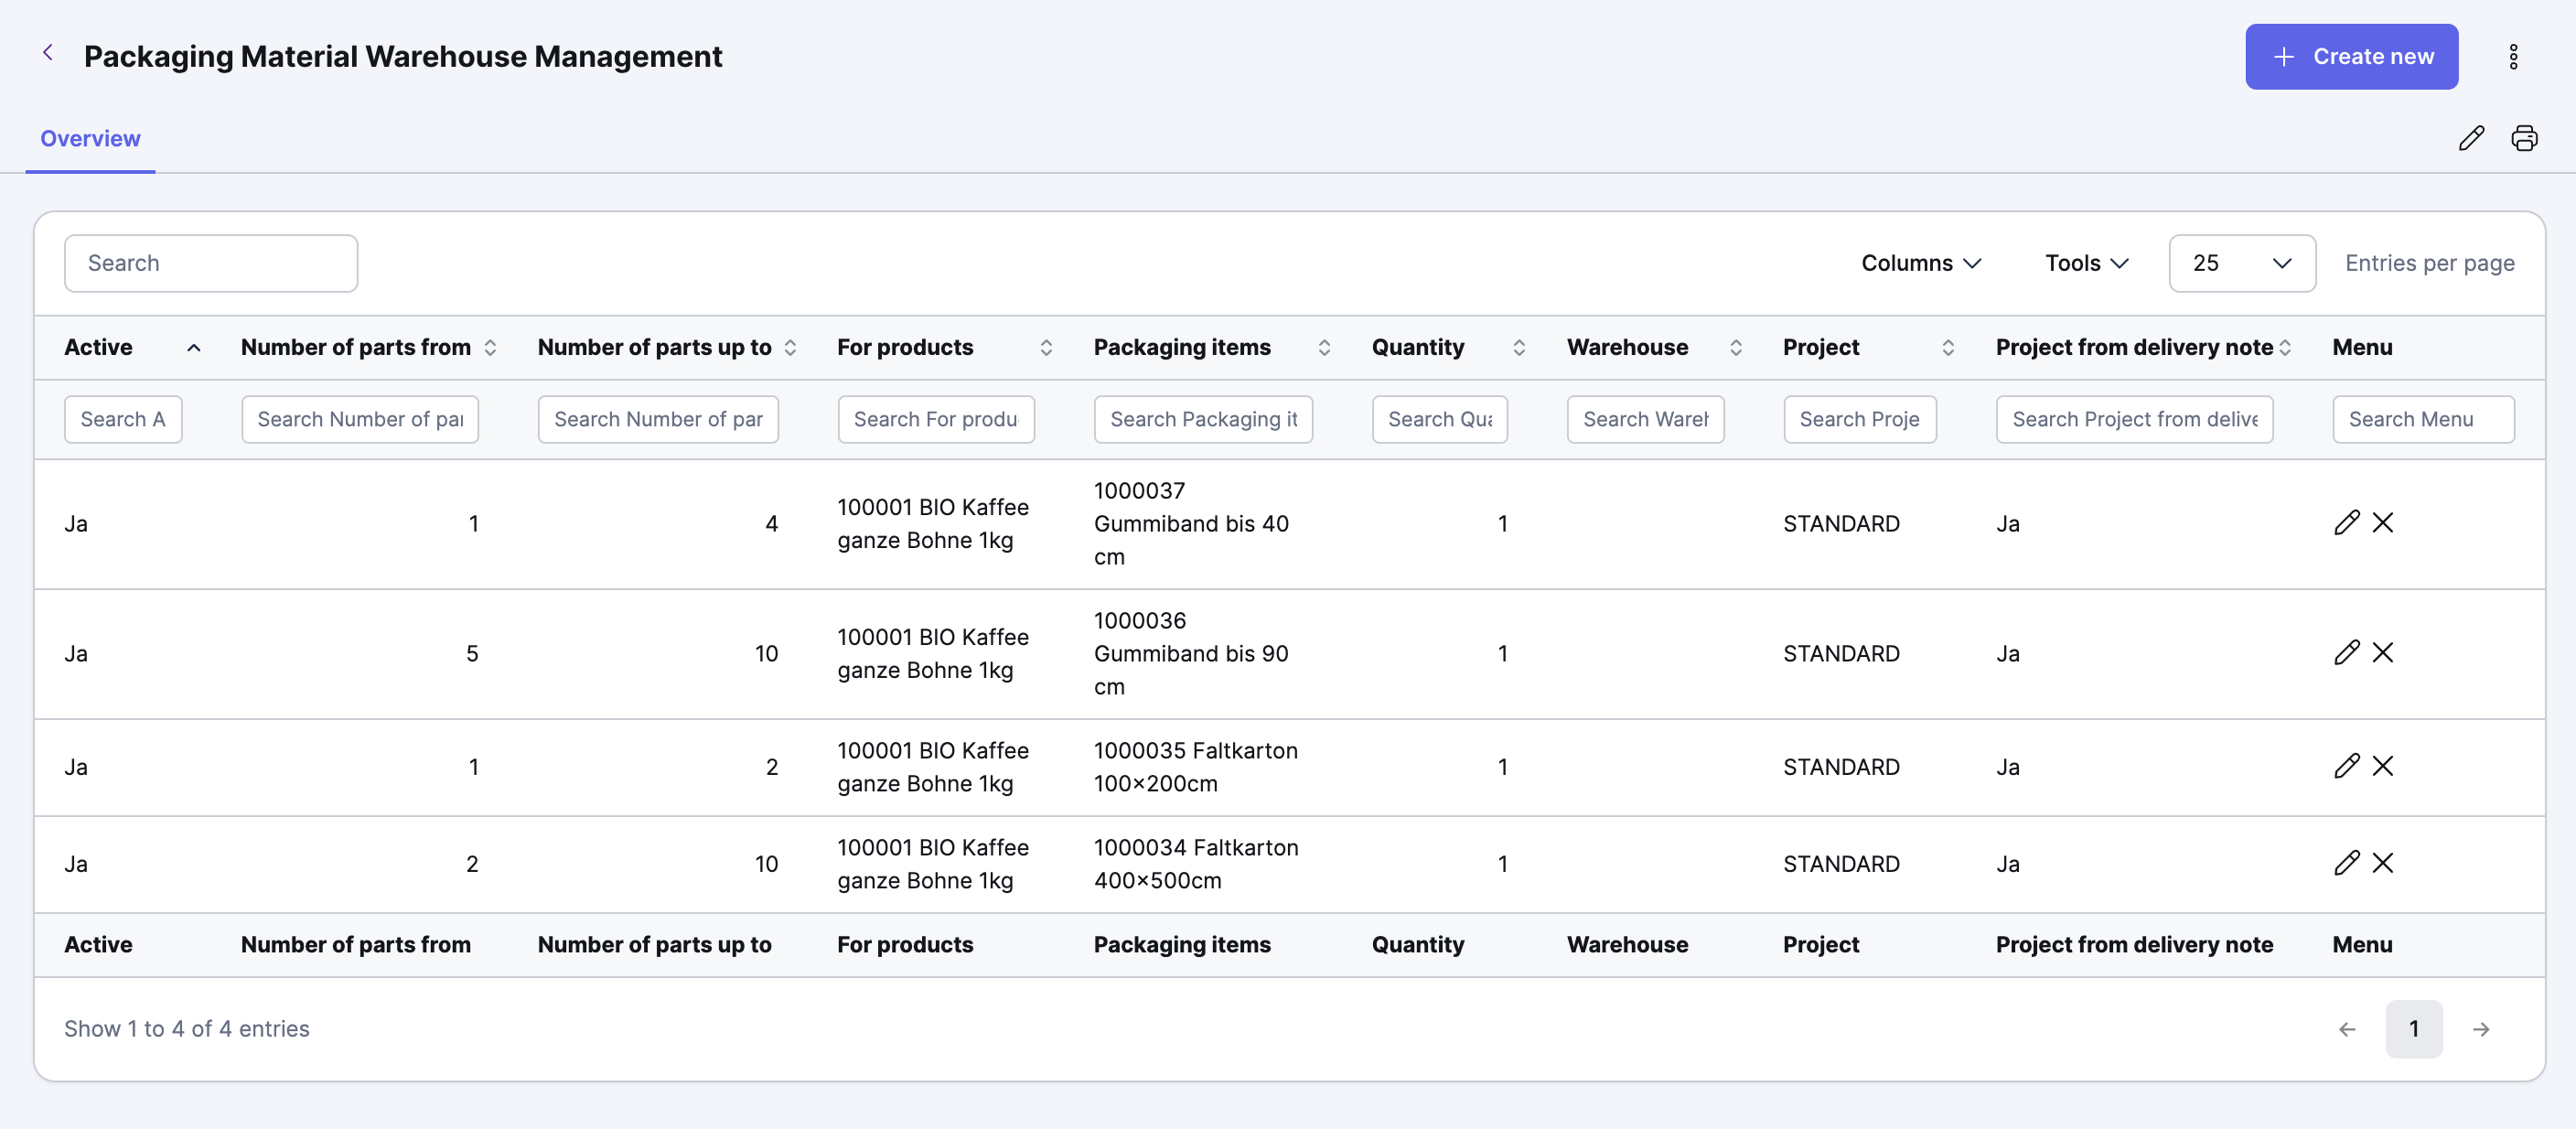Click the footer Packaging items label
2576x1129 pixels.
click(1182, 944)
